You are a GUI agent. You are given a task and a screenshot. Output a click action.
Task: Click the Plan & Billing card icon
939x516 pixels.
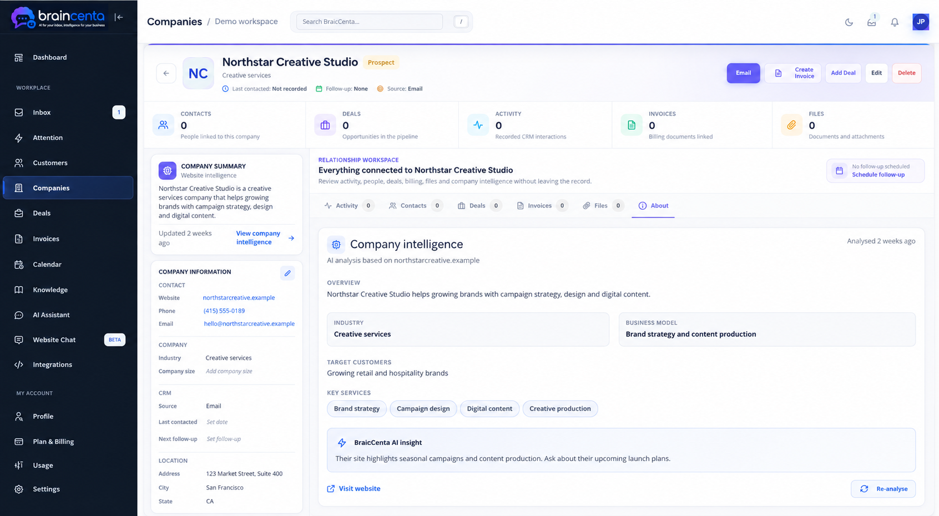(19, 442)
